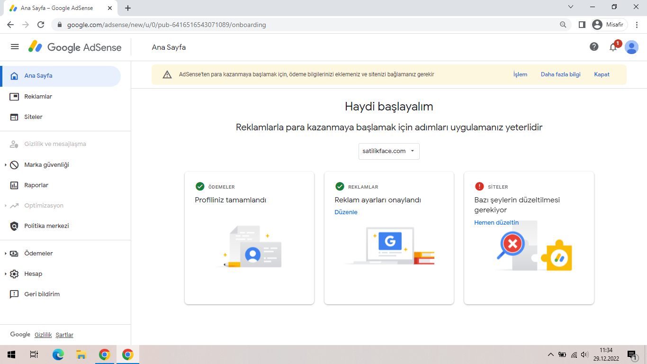Reload the page
Image resolution: width=647 pixels, height=364 pixels.
[41, 25]
